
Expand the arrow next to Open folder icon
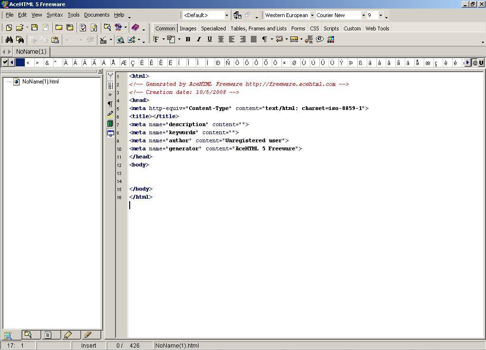pos(27,28)
